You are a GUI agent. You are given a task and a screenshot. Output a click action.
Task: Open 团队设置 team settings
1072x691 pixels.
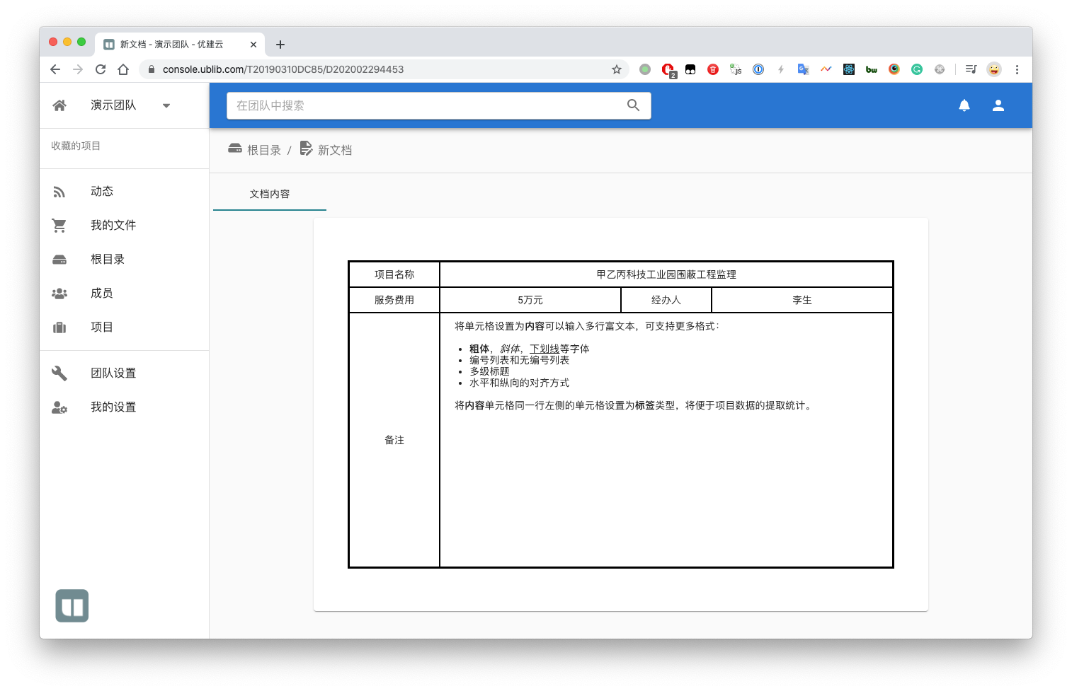pos(113,373)
